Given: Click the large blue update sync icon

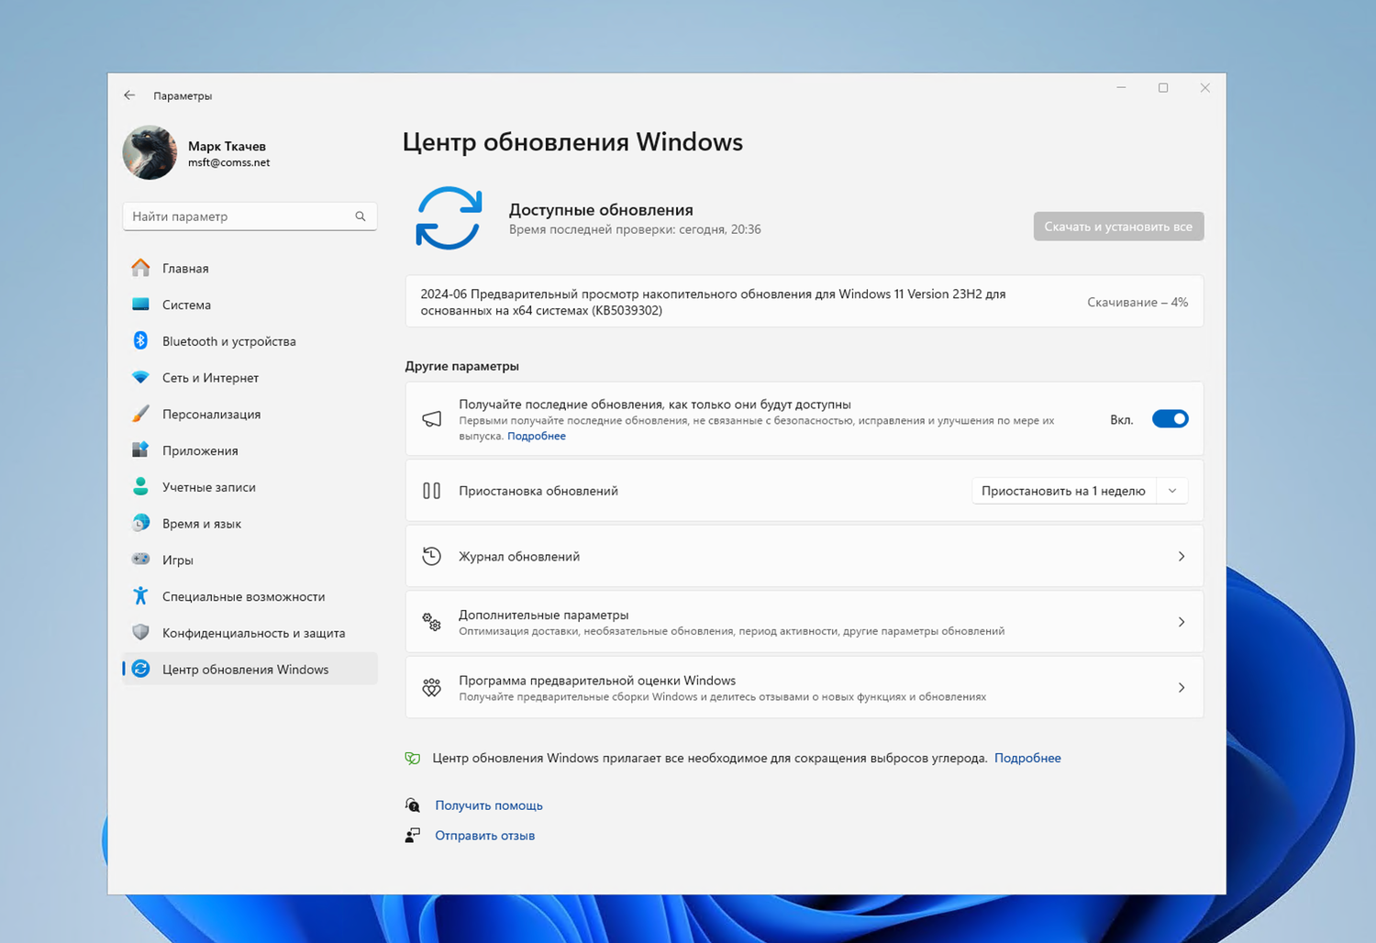Looking at the screenshot, I should tap(449, 218).
